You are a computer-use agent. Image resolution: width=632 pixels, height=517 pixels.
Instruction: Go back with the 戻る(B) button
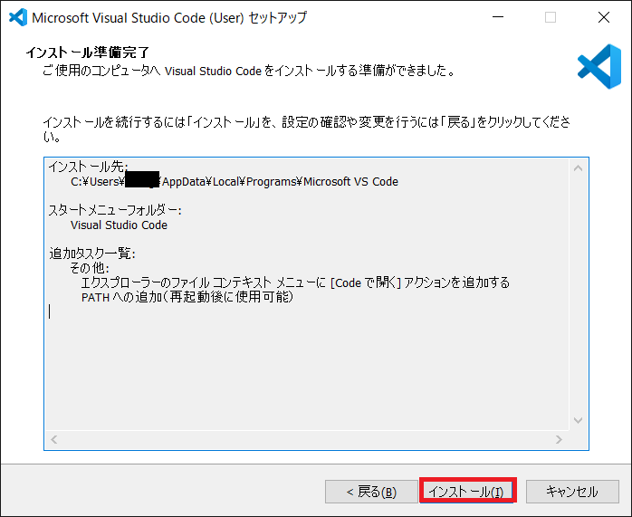[x=371, y=492]
